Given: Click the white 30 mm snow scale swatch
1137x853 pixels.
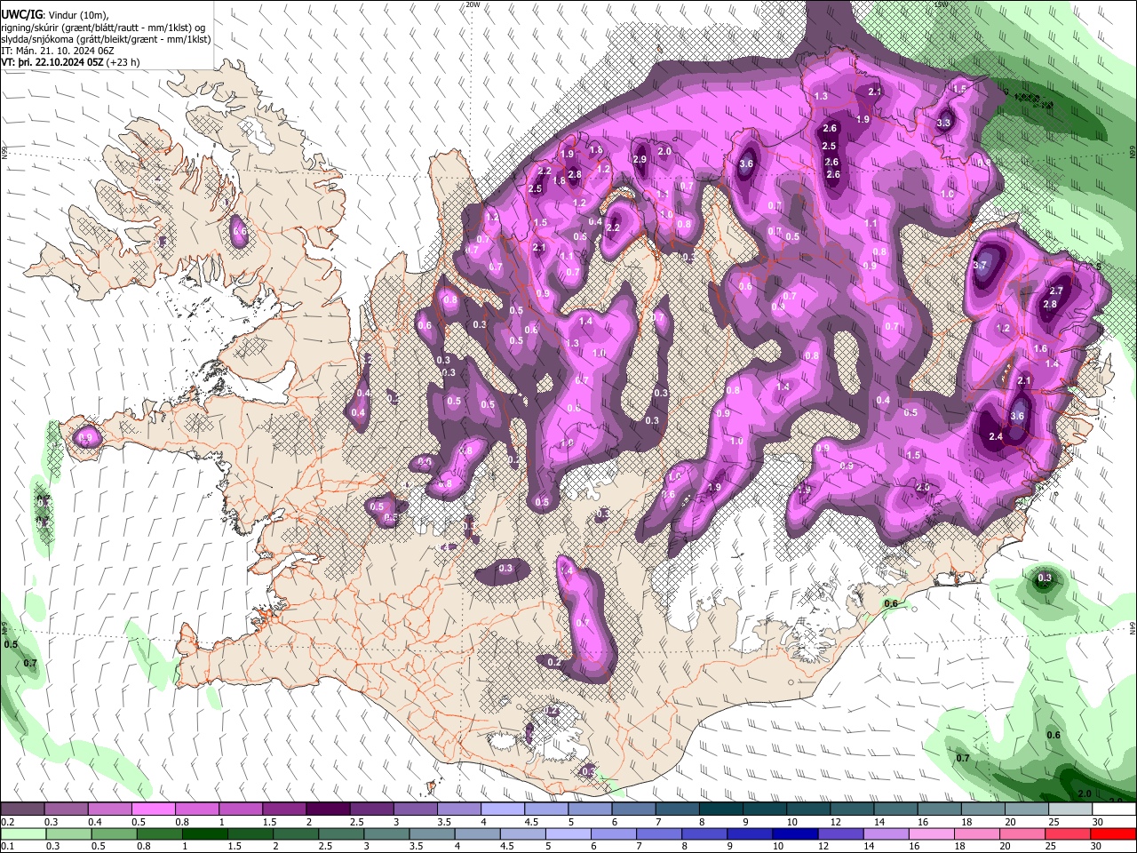Looking at the screenshot, I should (x=1114, y=809).
